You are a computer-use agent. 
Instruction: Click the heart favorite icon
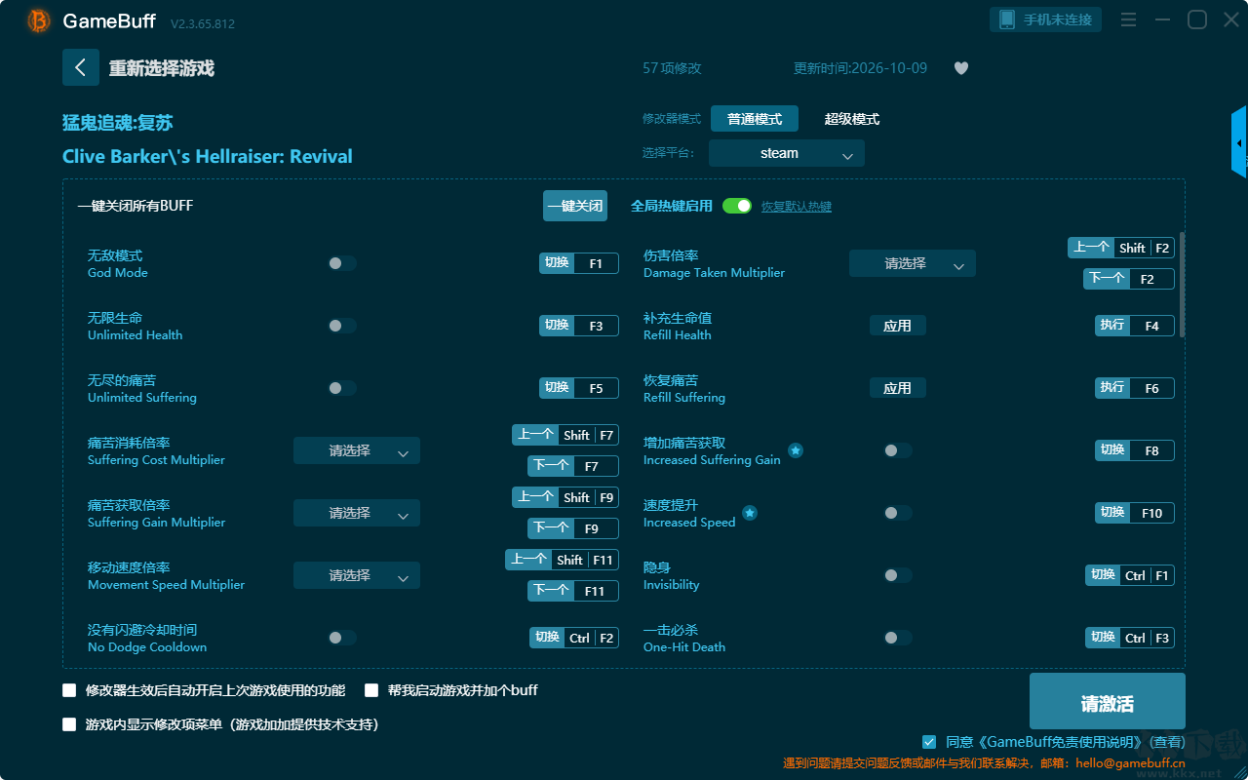(x=961, y=68)
